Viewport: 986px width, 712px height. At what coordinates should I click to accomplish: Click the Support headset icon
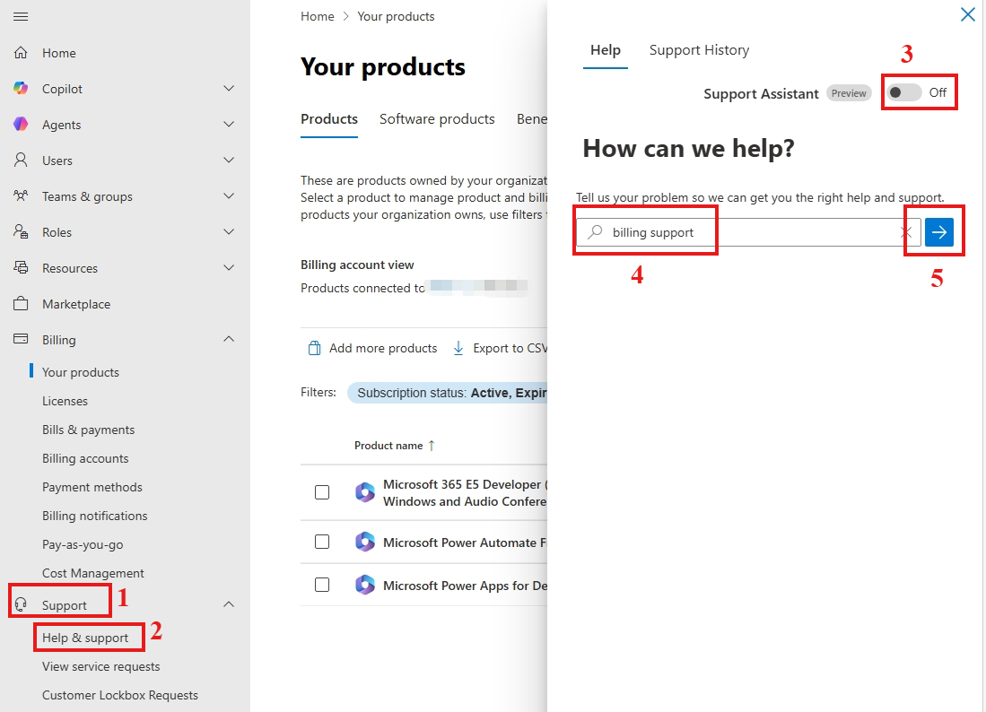tap(21, 604)
